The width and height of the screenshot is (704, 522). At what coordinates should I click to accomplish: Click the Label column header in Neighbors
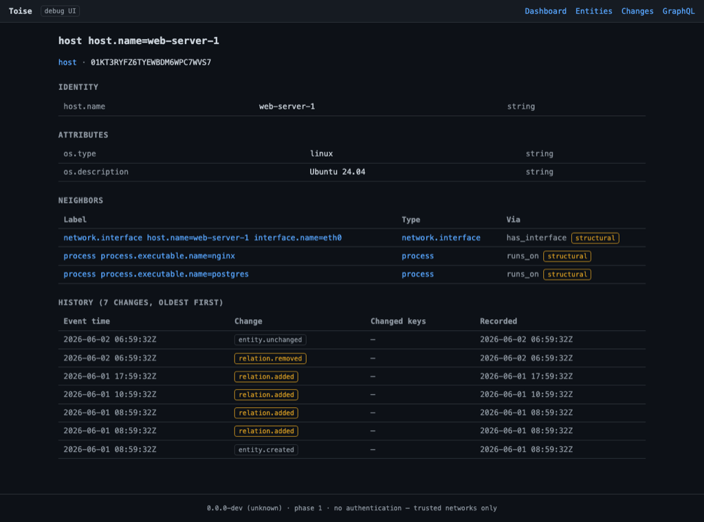75,219
